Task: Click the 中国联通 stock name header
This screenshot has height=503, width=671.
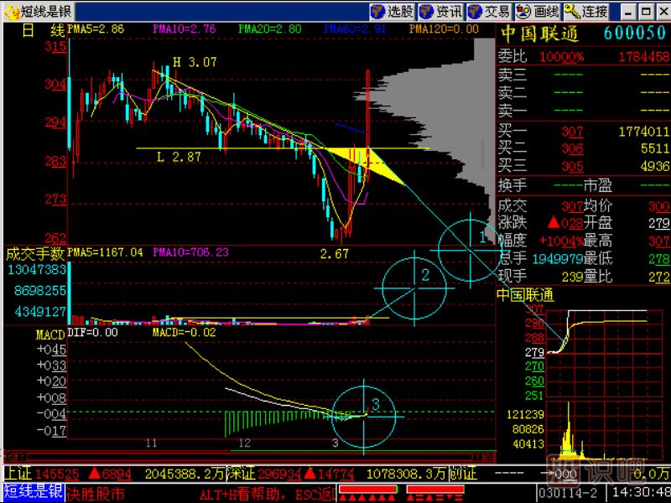Action: point(539,34)
